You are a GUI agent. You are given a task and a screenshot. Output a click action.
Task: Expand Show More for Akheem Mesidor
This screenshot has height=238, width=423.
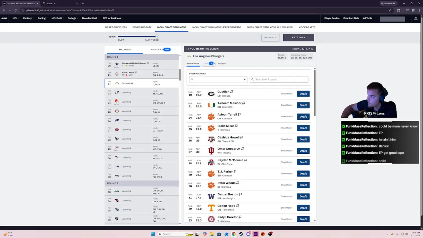pos(287,105)
